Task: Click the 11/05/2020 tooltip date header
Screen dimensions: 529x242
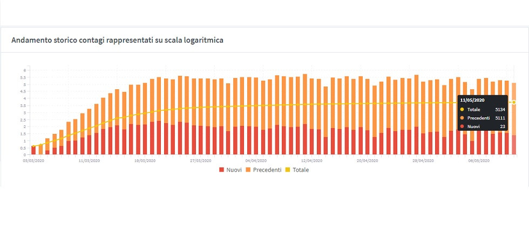Action: [472, 100]
